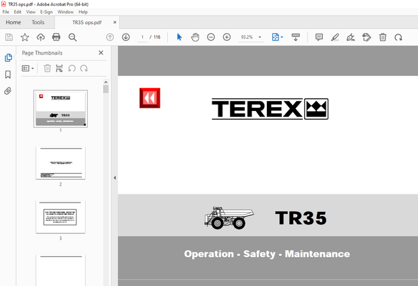Select page 1 thumbnail
The width and height of the screenshot is (418, 286).
click(x=61, y=108)
